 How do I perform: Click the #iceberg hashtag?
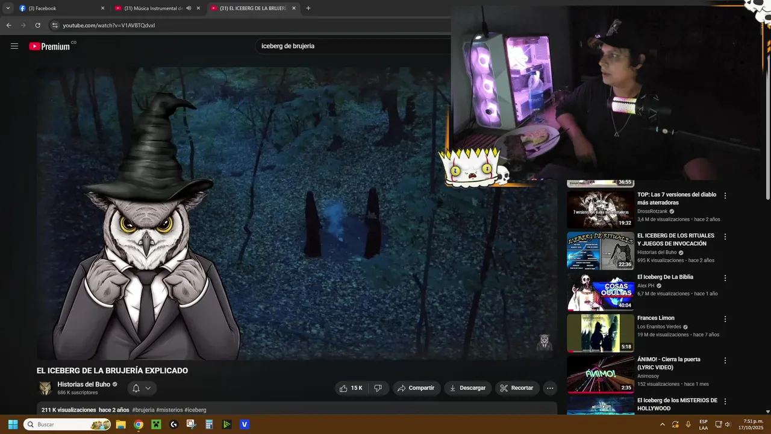(x=195, y=410)
